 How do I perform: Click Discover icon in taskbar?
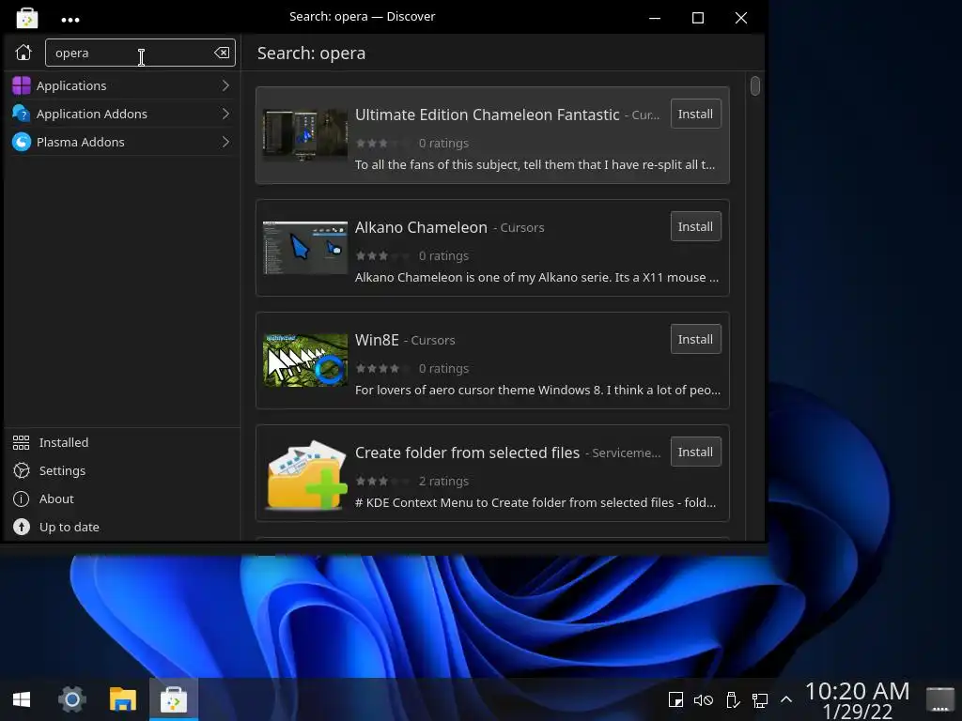[x=174, y=699]
